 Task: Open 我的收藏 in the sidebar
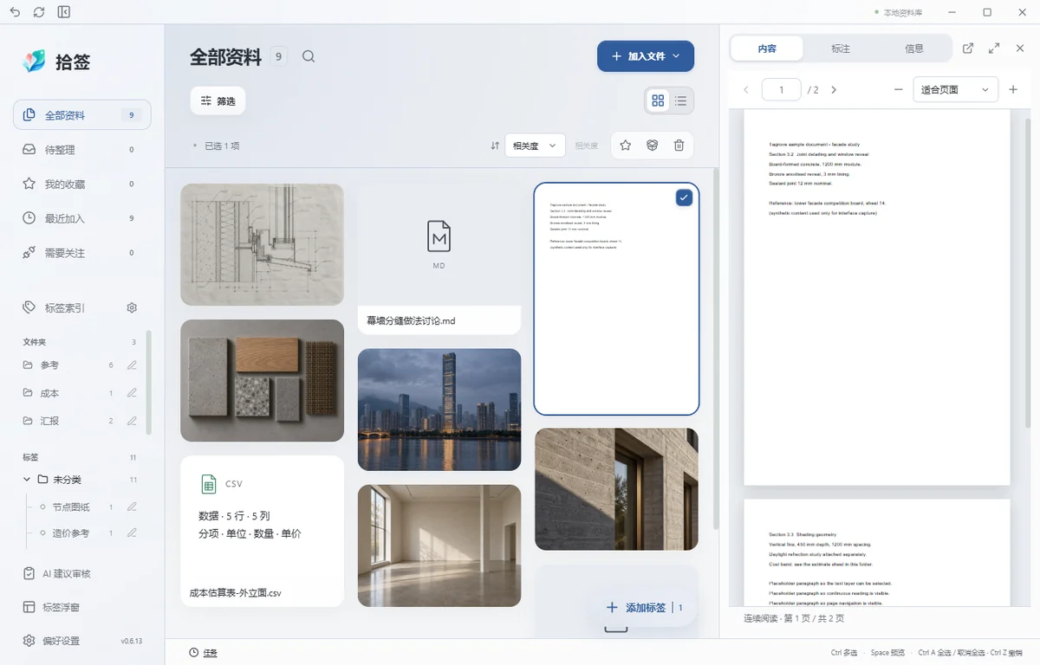(x=82, y=184)
